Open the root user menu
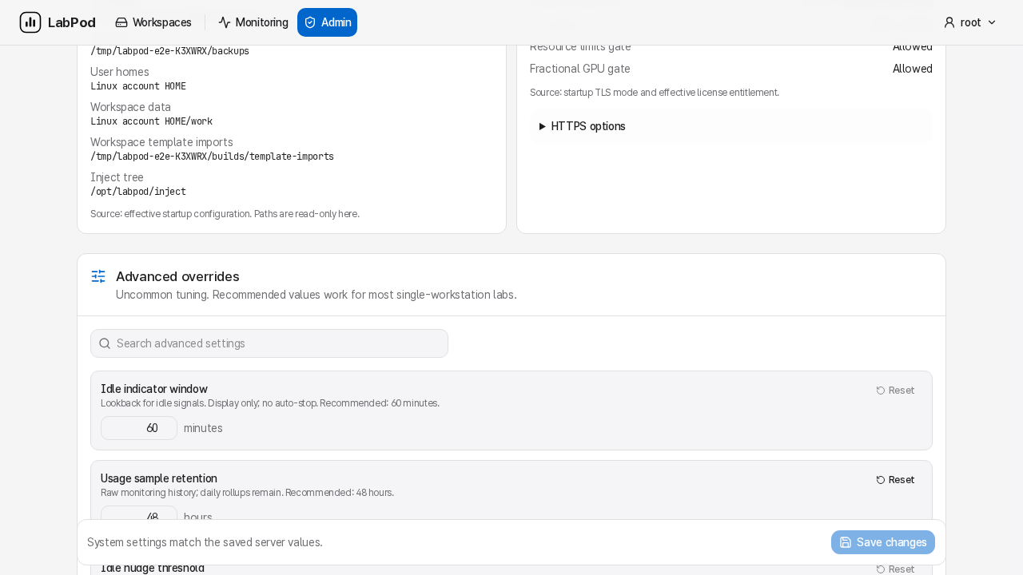This screenshot has height=575, width=1023. point(970,22)
